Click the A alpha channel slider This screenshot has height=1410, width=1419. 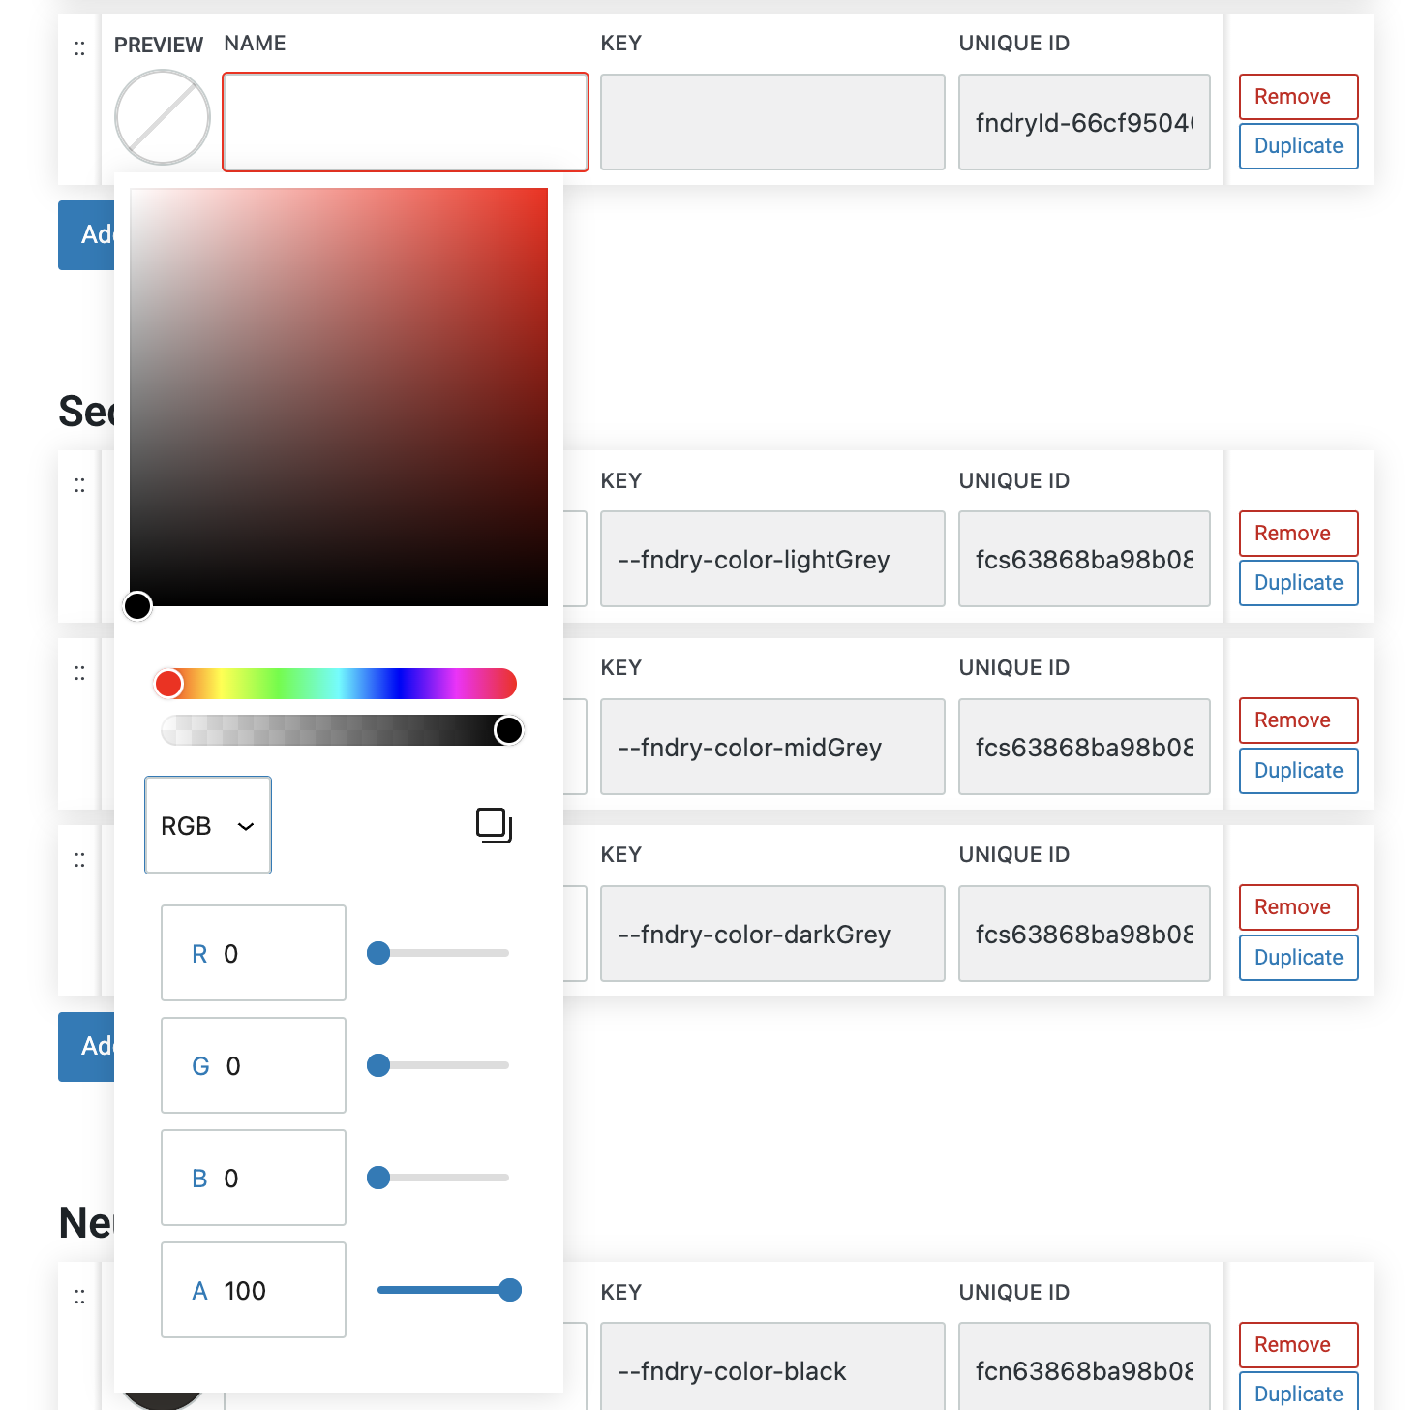pos(443,1290)
